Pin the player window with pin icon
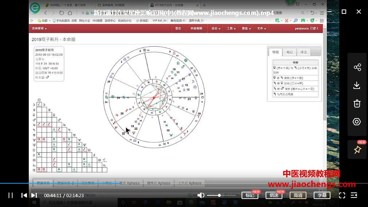The image size is (368, 207). 357,150
